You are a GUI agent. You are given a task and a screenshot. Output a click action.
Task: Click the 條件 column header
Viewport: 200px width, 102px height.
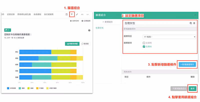[x=148, y=77]
